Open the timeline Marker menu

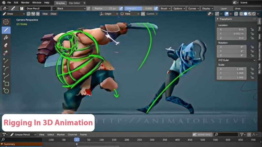[61, 134]
